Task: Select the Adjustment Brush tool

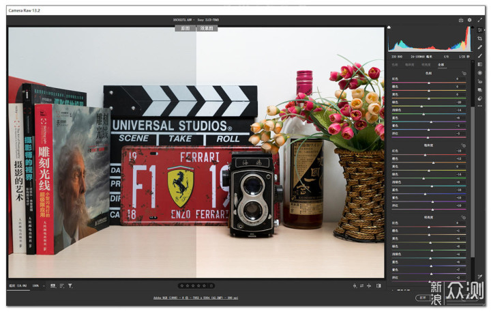Action: 479,55
